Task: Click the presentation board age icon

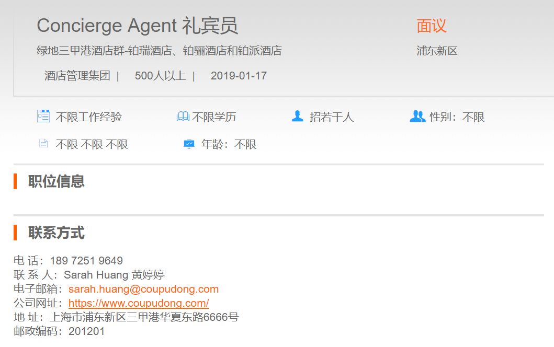Action: coord(189,144)
